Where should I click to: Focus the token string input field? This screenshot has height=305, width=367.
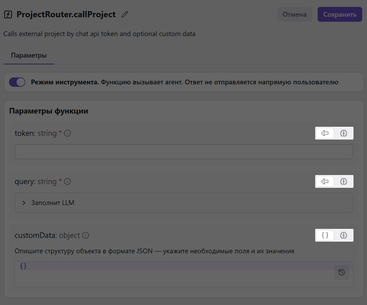183,152
